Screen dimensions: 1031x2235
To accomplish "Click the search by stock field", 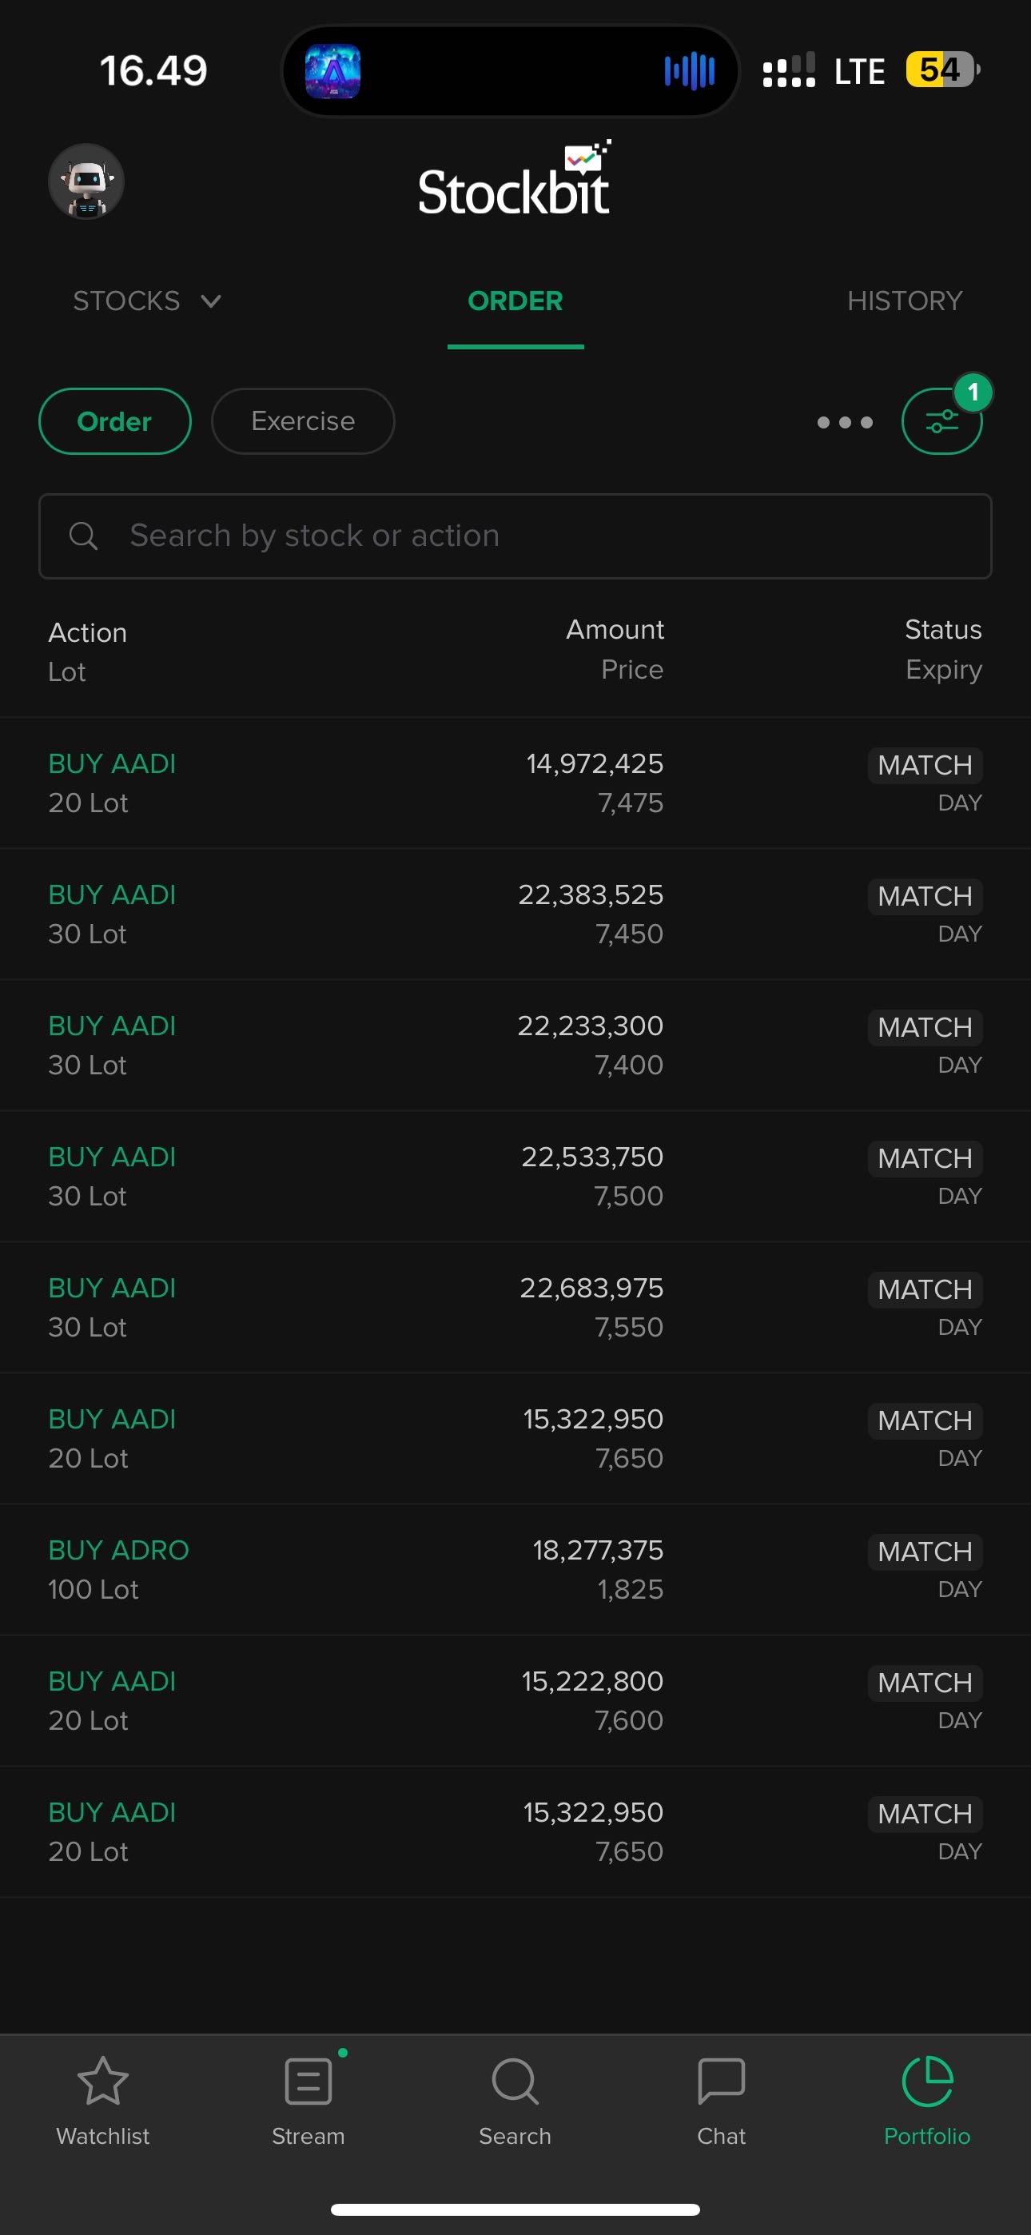I will (x=515, y=536).
